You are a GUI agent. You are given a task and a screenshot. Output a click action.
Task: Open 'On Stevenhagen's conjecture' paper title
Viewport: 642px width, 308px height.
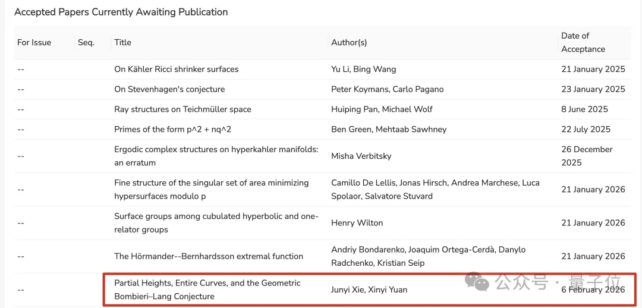(169, 89)
